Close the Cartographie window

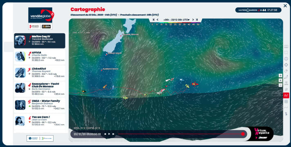(x=285, y=6)
